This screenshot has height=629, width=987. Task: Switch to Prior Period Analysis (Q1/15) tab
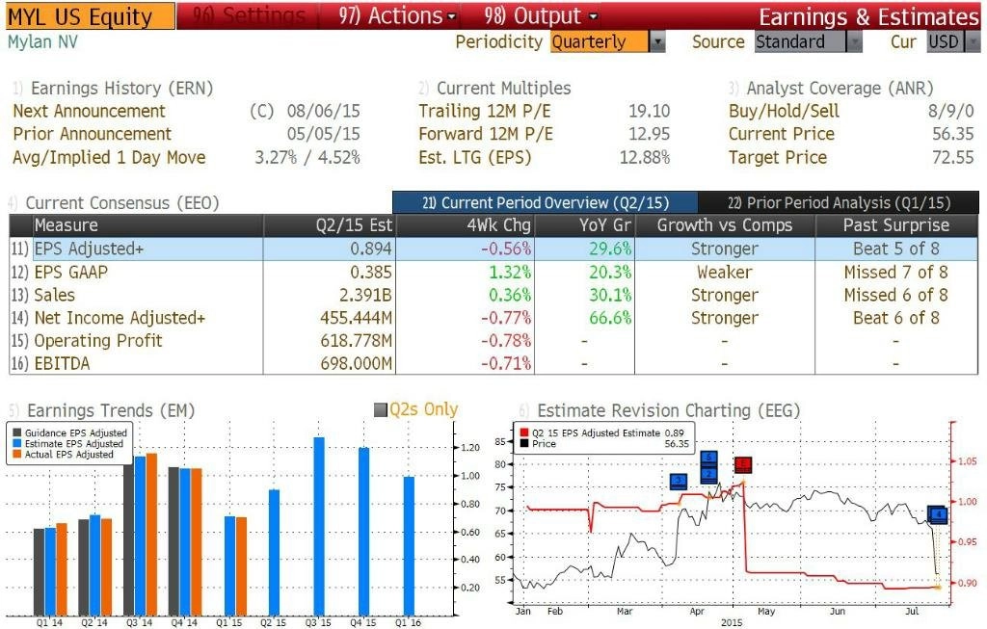coord(839,202)
